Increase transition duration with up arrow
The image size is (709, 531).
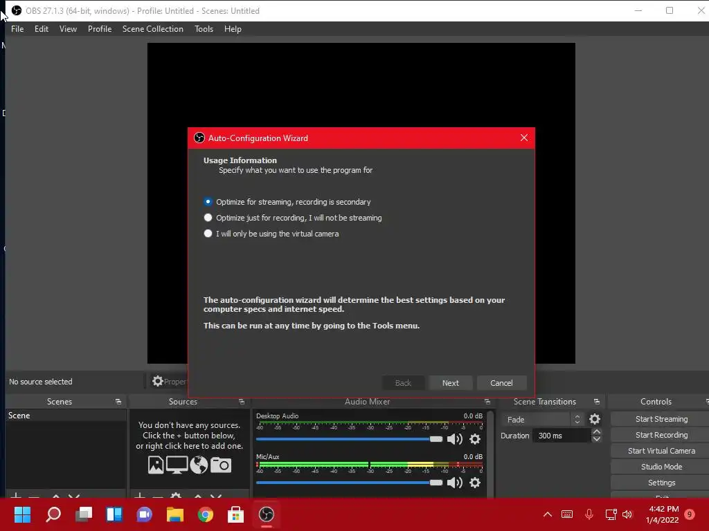596,432
